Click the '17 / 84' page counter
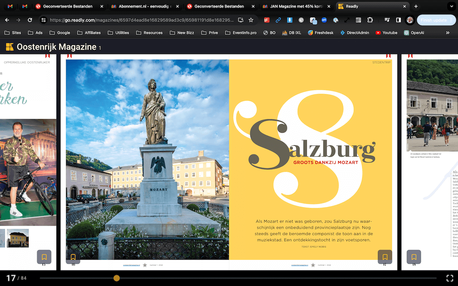458x286 pixels. (17, 278)
